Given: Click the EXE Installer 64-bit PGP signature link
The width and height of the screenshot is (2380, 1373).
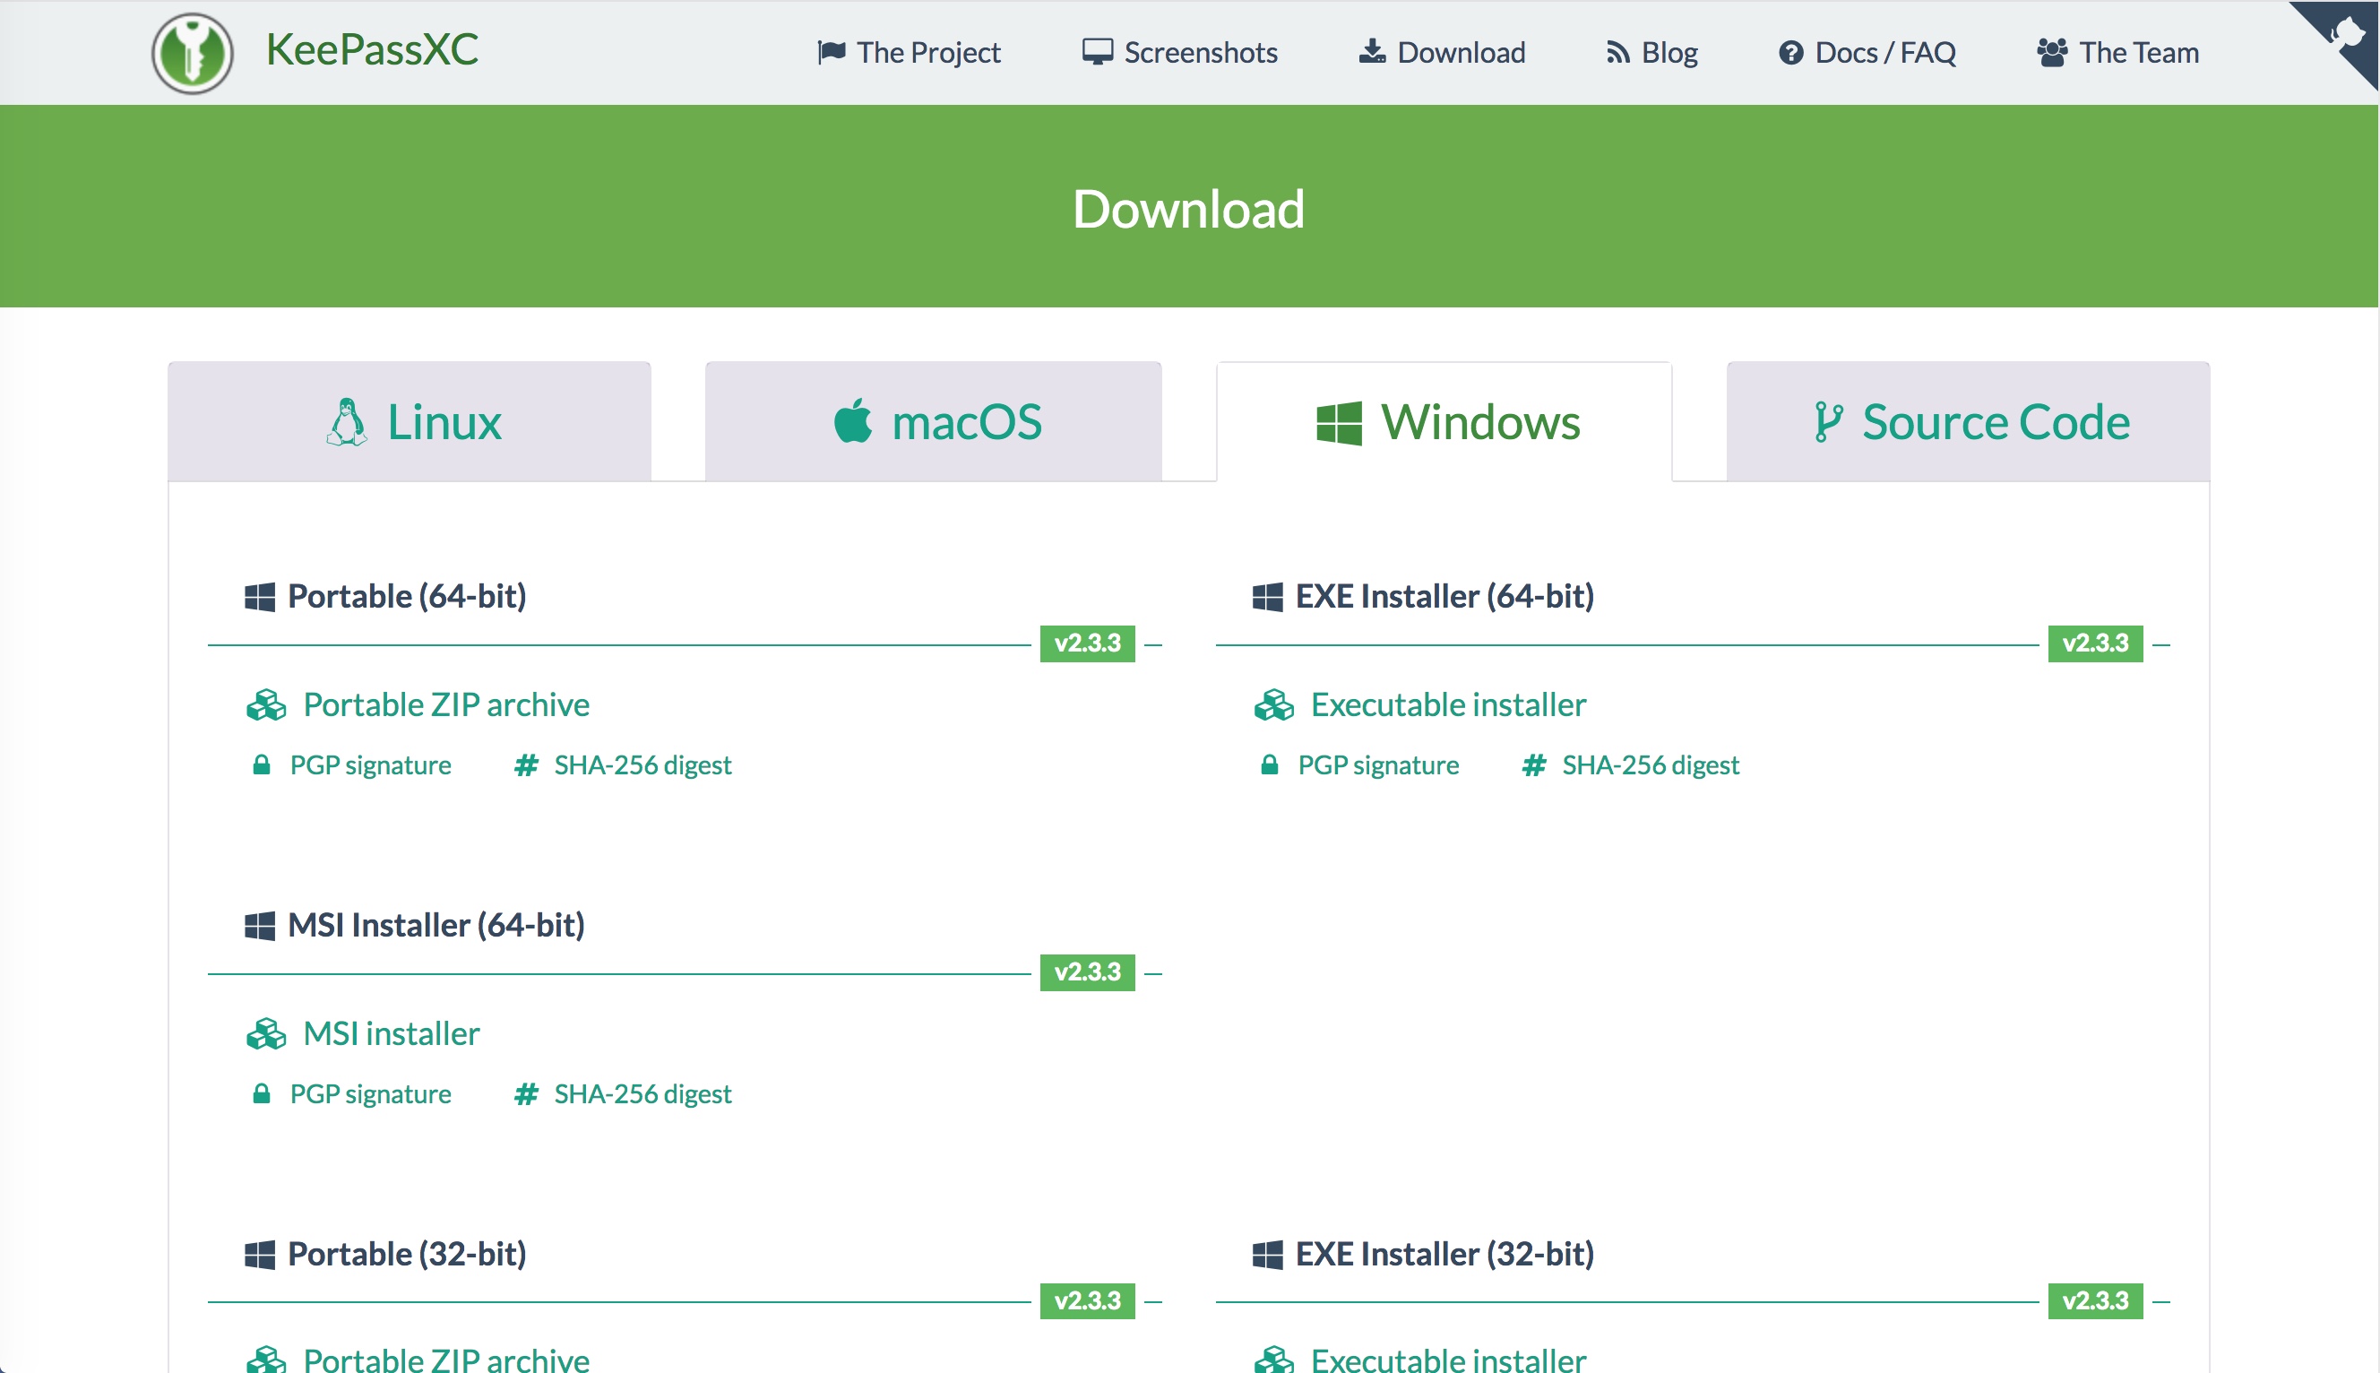Looking at the screenshot, I should (x=1377, y=764).
